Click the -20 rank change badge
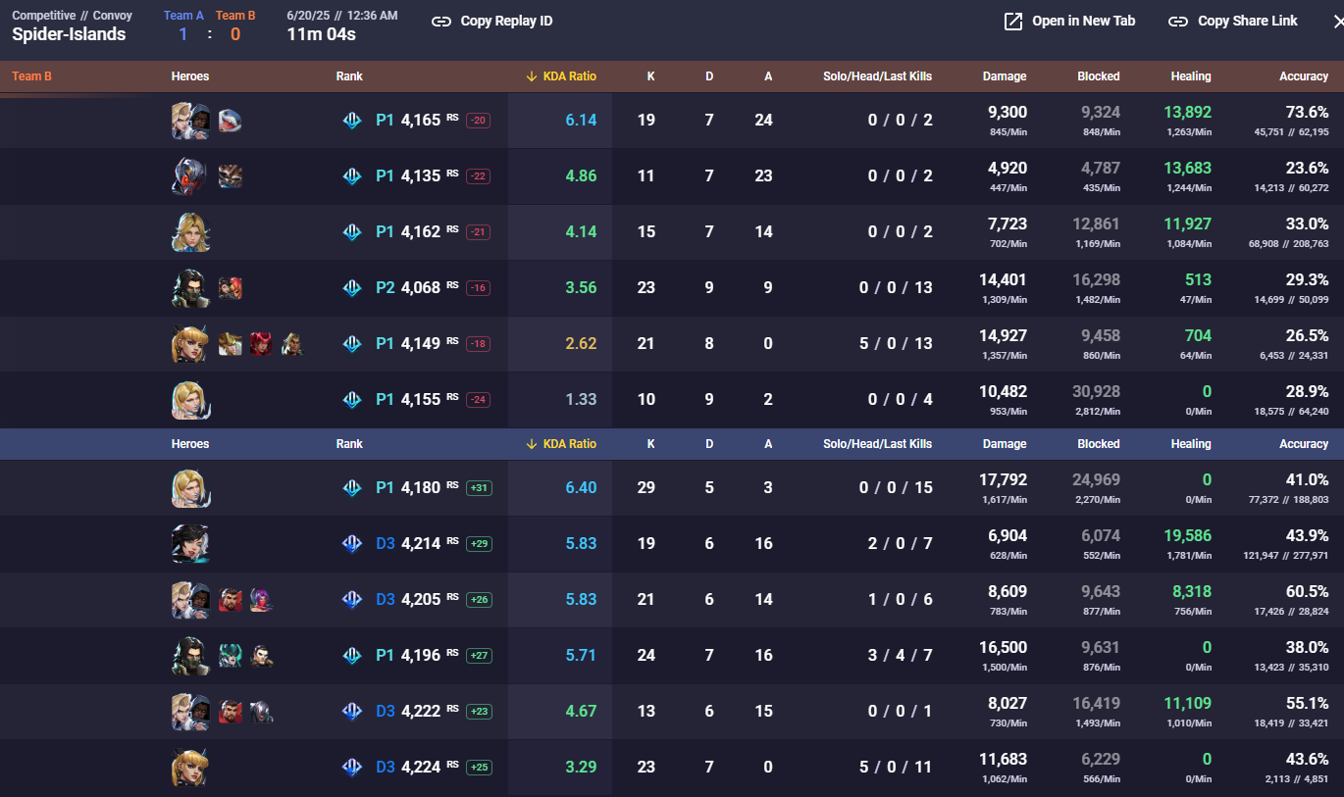This screenshot has width=1344, height=797. (x=479, y=121)
